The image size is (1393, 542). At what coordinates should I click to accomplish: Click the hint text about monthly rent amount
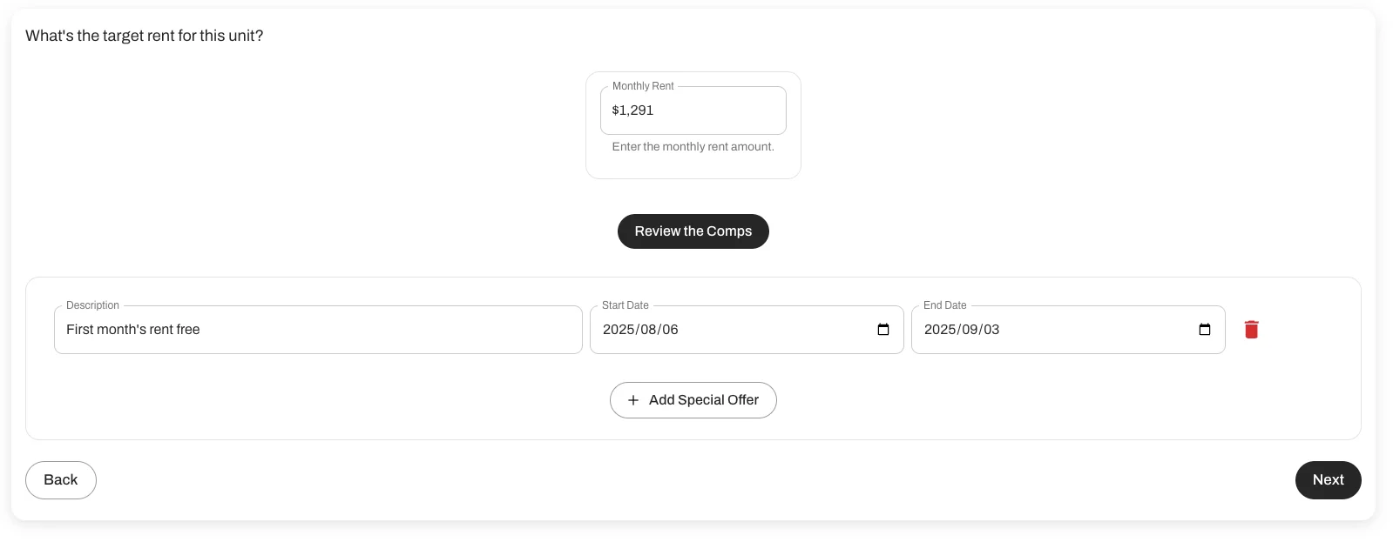click(x=693, y=146)
